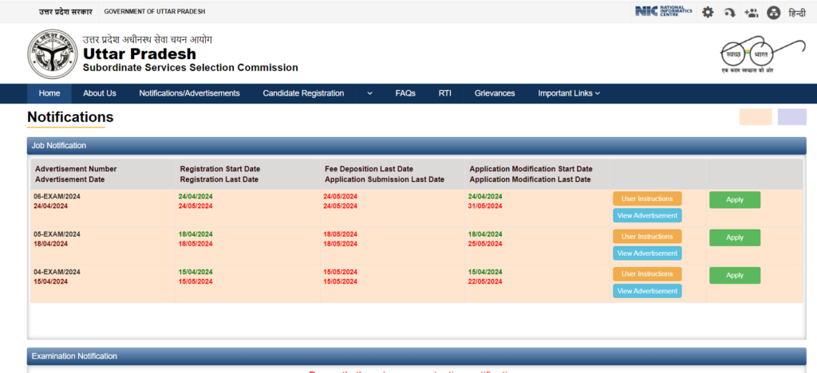Click modification last date 31/05/2024

click(x=485, y=206)
